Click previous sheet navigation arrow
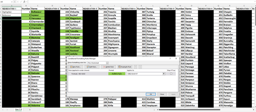This screenshot has height=112, width=256. click(3, 109)
